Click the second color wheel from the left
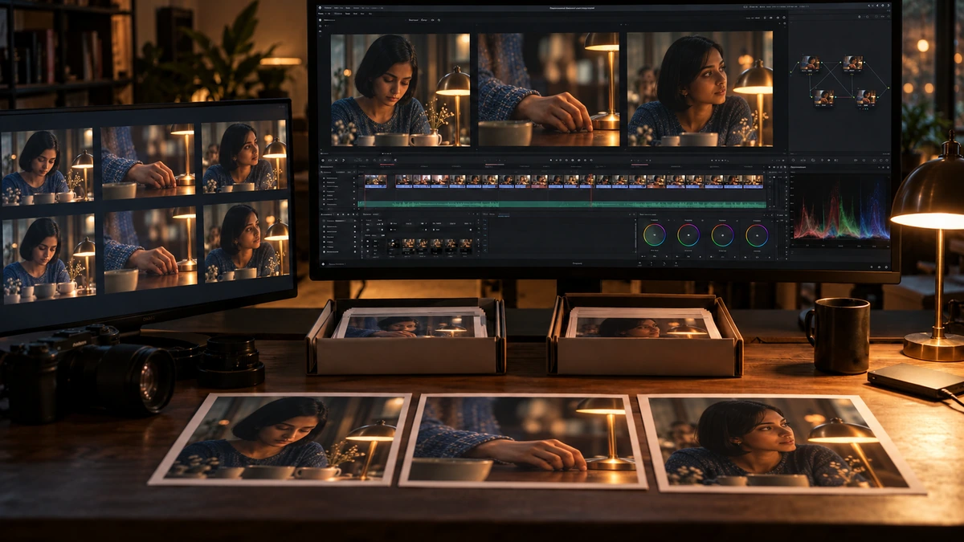 688,235
